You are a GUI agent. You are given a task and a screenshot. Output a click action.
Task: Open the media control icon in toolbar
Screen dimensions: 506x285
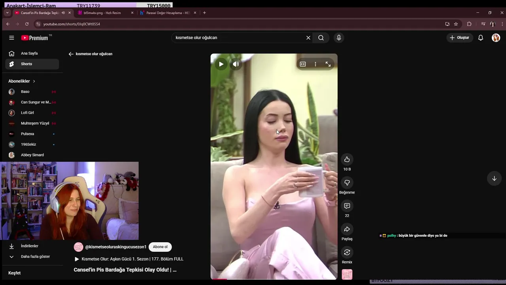[483, 24]
